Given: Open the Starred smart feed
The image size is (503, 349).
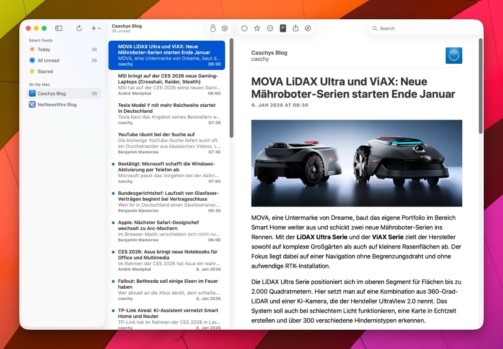Looking at the screenshot, I should [63, 71].
